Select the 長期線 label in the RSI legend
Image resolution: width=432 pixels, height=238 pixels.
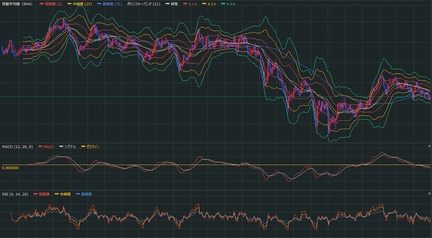pos(86,194)
